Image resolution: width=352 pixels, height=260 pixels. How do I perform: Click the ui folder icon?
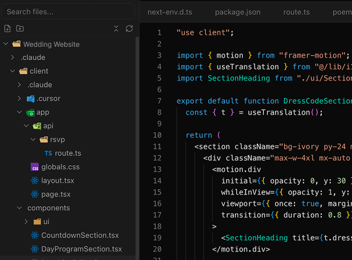pyautogui.click(x=37, y=222)
